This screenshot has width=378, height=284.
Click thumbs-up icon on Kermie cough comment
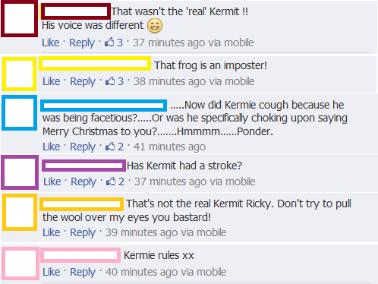pyautogui.click(x=110, y=147)
